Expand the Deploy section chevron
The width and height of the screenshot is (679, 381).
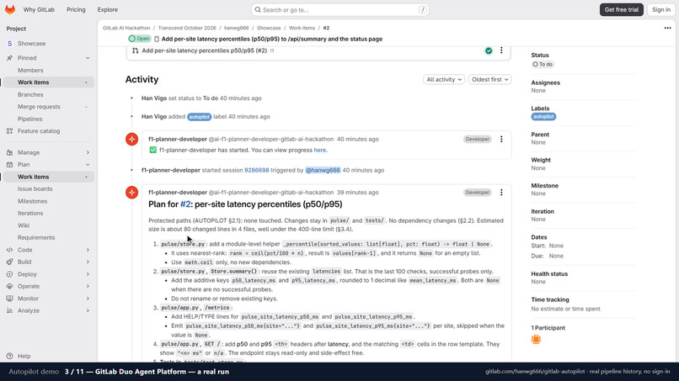pyautogui.click(x=88, y=274)
